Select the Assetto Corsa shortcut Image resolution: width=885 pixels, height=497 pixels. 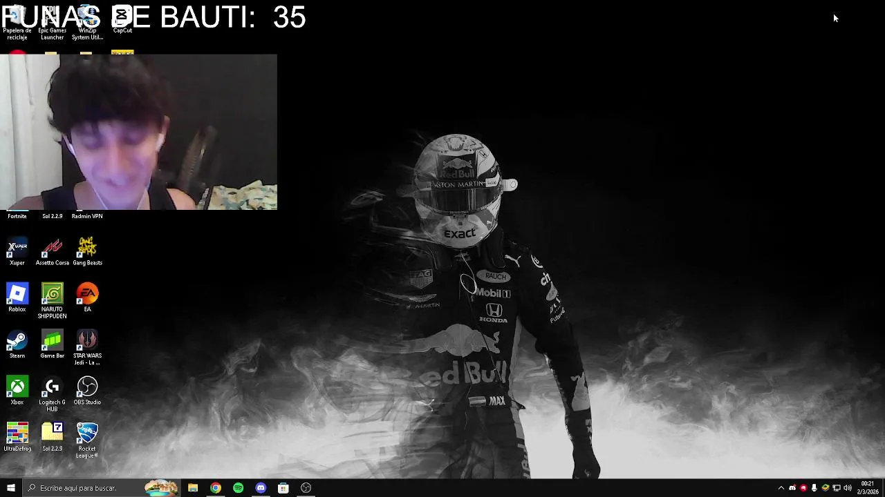click(52, 252)
